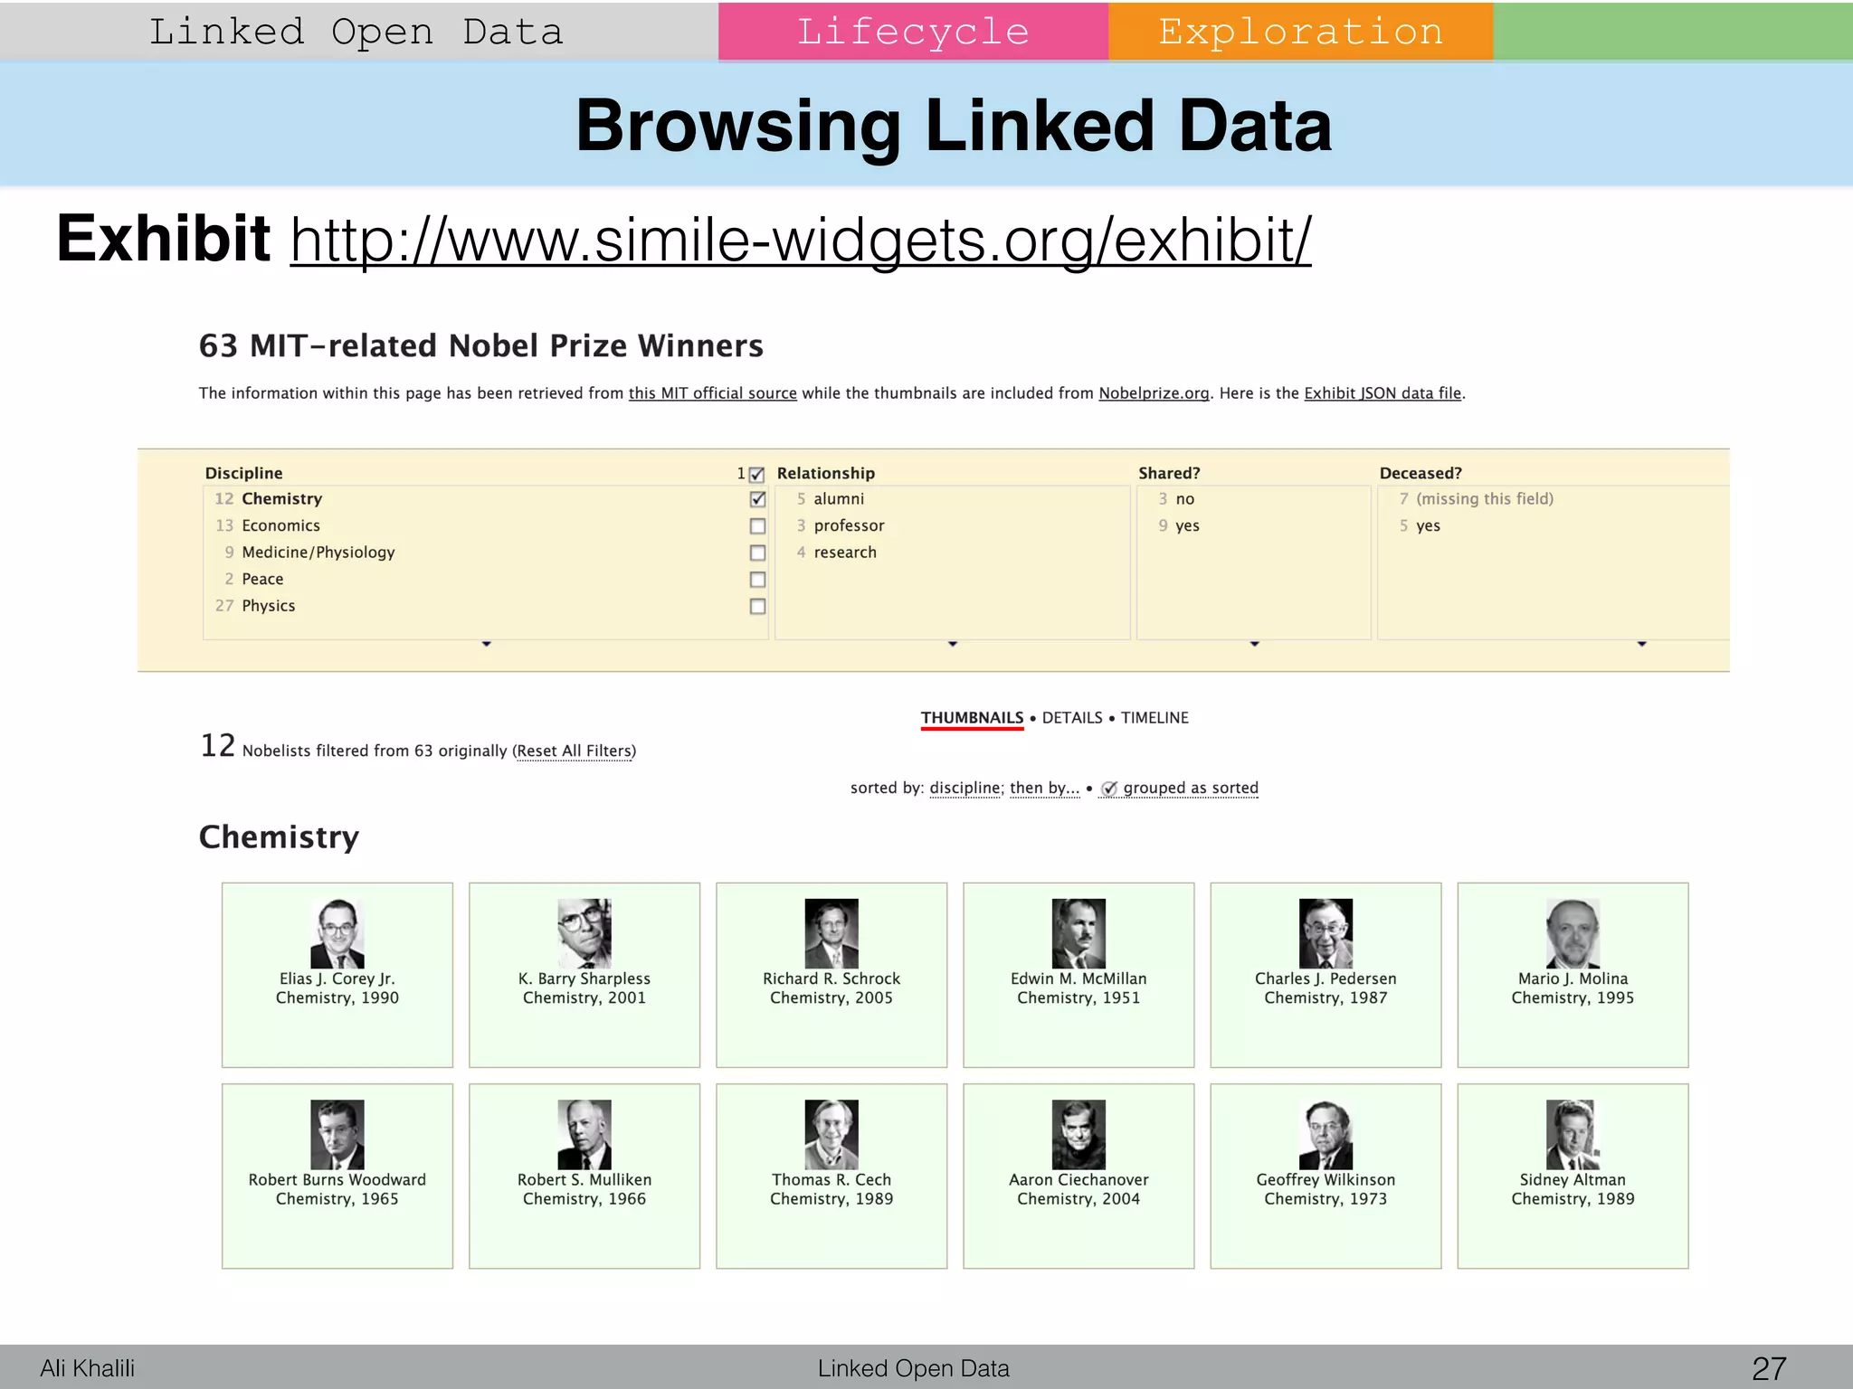Open the 'then by...' sort dropdown
This screenshot has height=1389, width=1853.
point(1044,789)
